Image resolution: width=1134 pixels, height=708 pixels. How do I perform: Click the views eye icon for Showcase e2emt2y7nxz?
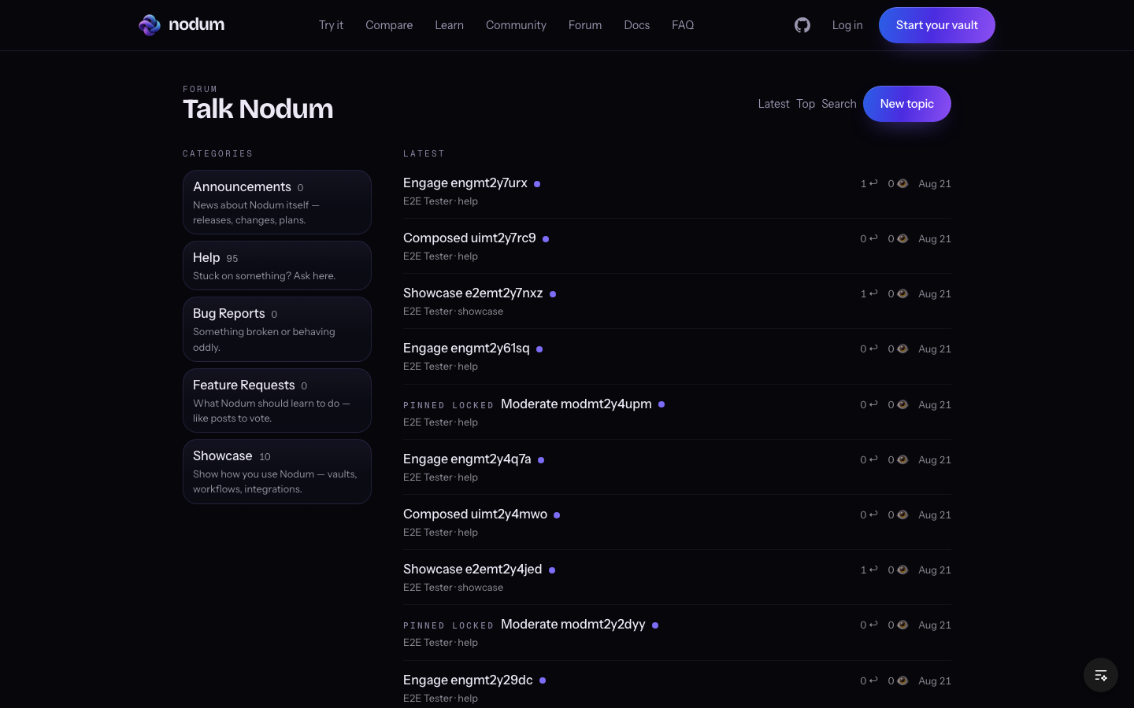click(x=902, y=293)
